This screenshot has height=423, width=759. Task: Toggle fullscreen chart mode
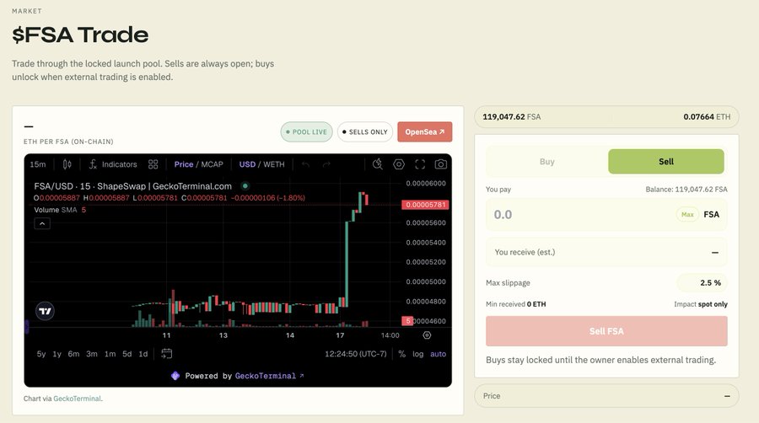pos(420,164)
